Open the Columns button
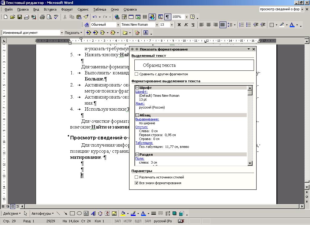The image size is (310, 225). 145,17
